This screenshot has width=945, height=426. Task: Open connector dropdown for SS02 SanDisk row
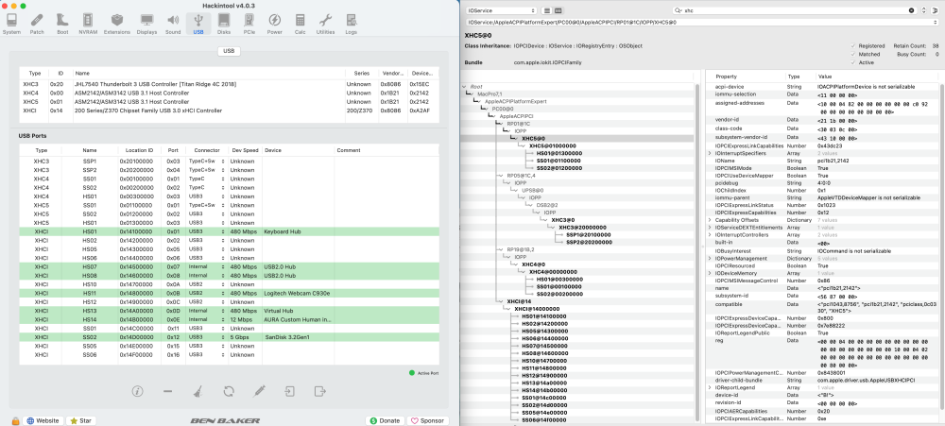(205, 337)
